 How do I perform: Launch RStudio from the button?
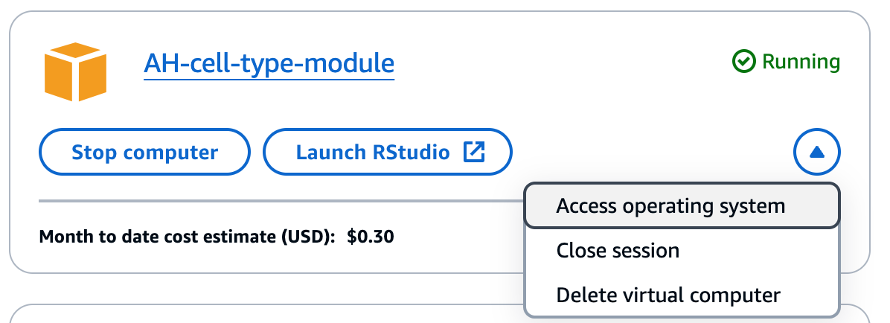tap(388, 152)
